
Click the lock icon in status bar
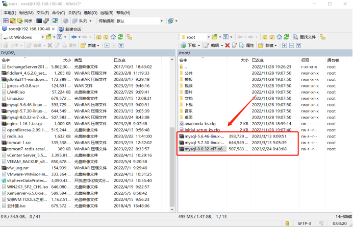[x=287, y=223]
